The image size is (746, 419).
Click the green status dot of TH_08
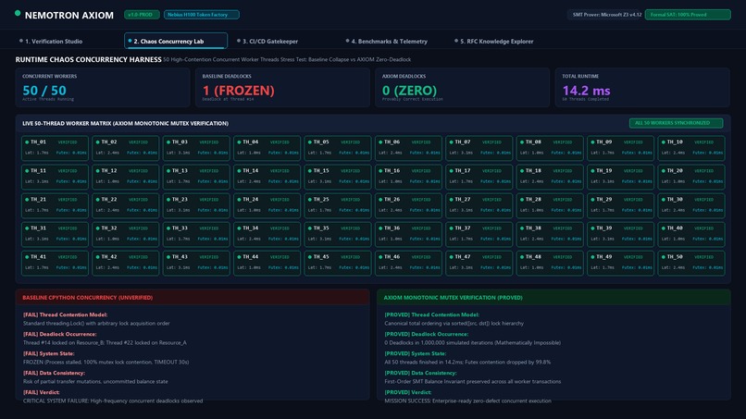(522, 142)
